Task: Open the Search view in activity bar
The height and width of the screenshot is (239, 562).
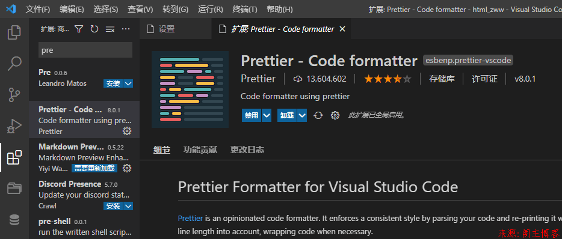Action: pos(14,63)
